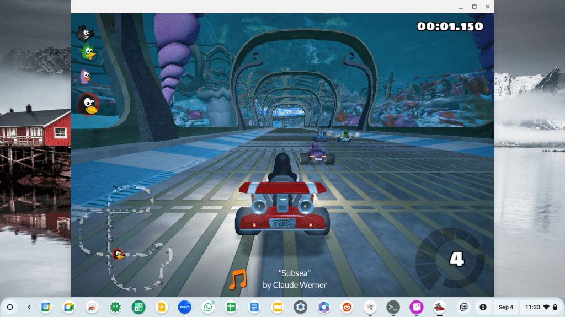
Task: Open the Settings gear in the shelf
Action: pyautogui.click(x=300, y=307)
